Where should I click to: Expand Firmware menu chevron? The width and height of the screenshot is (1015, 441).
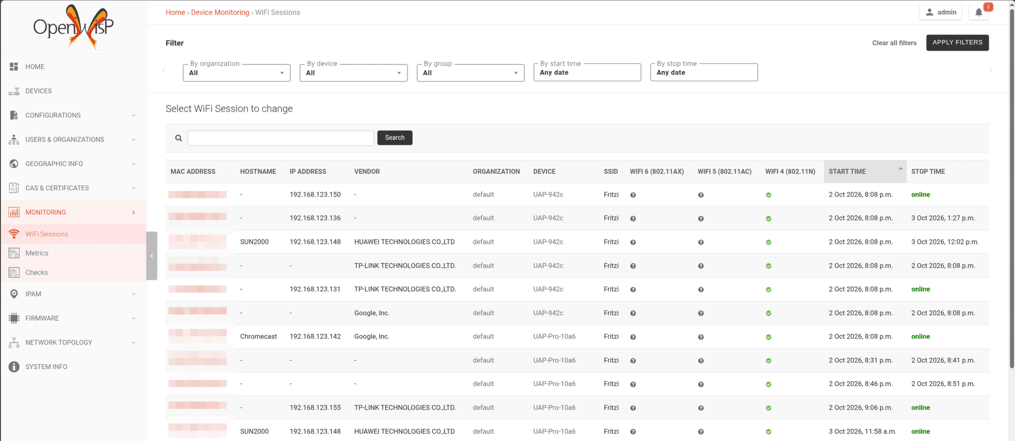pos(133,318)
